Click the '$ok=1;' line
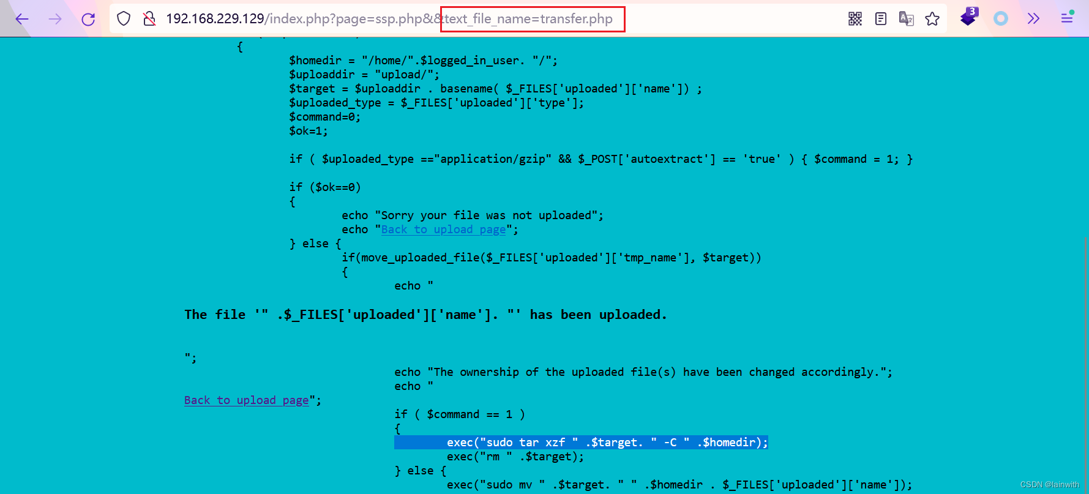Viewport: 1089px width, 494px height. click(x=309, y=131)
